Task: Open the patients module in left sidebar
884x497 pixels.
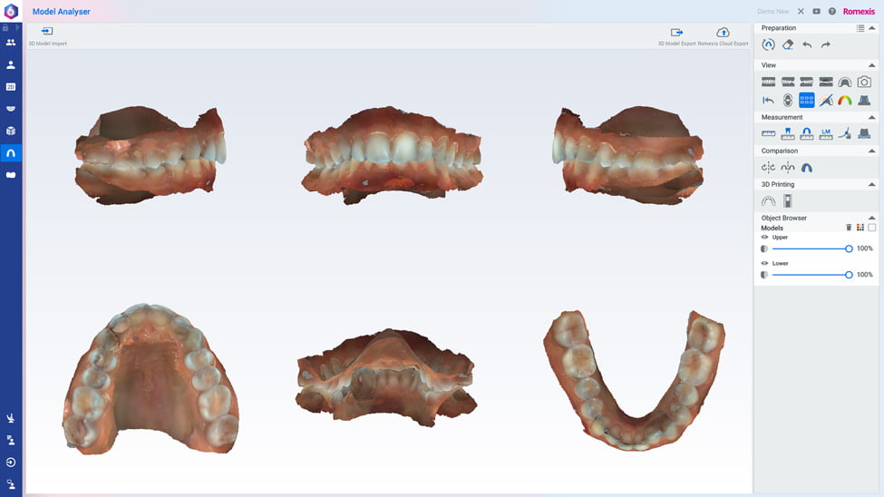Action: click(11, 43)
